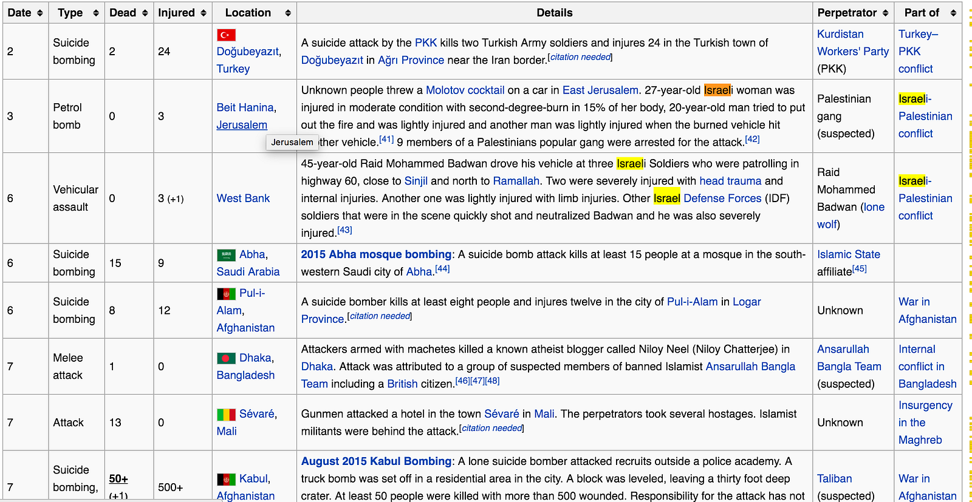Viewport: 972px width, 502px height.
Task: Click the Mali flag icon
Action: (x=226, y=415)
